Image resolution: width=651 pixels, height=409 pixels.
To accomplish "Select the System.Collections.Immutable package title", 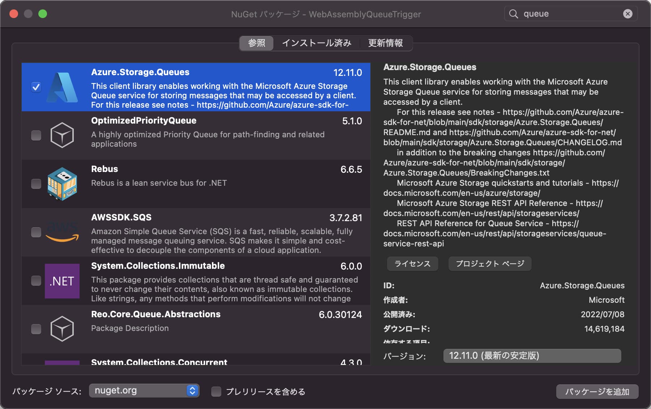I will point(158,266).
